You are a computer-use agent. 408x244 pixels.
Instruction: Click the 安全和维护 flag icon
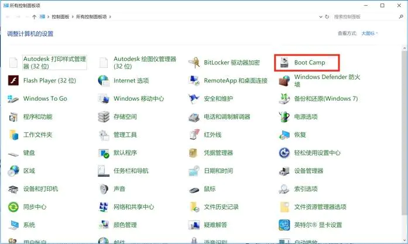coord(194,98)
